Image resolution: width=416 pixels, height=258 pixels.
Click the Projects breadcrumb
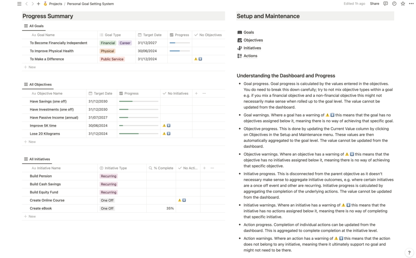tap(55, 4)
